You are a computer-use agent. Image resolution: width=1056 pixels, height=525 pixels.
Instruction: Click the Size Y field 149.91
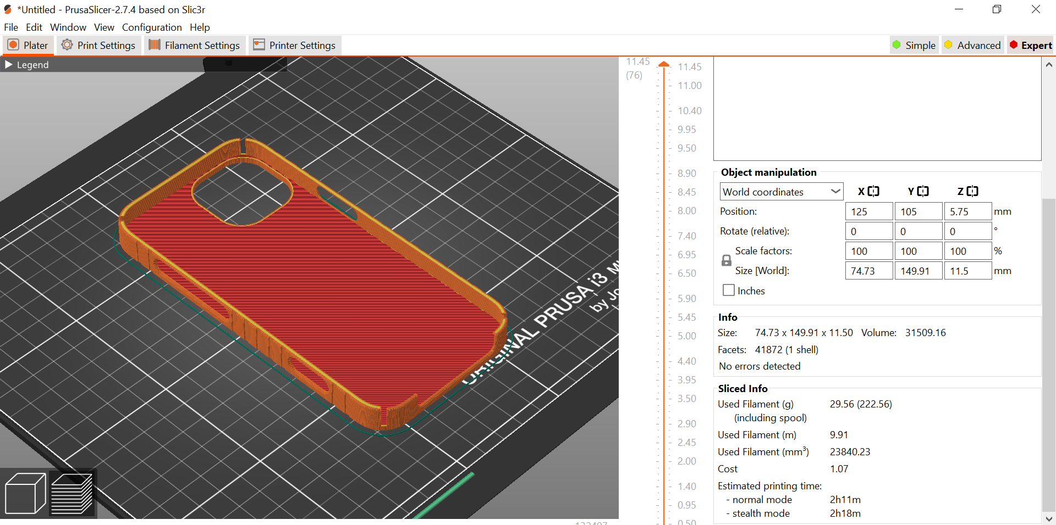click(919, 271)
